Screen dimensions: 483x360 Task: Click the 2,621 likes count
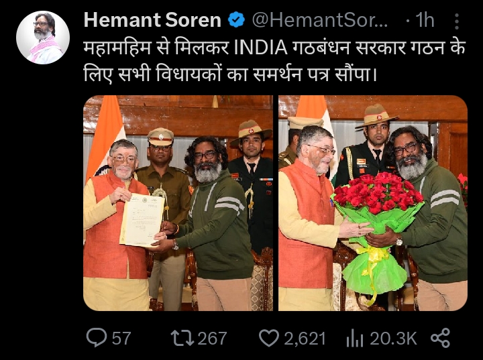305,339
